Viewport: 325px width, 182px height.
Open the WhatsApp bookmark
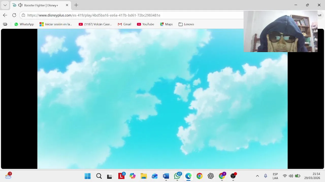click(24, 24)
